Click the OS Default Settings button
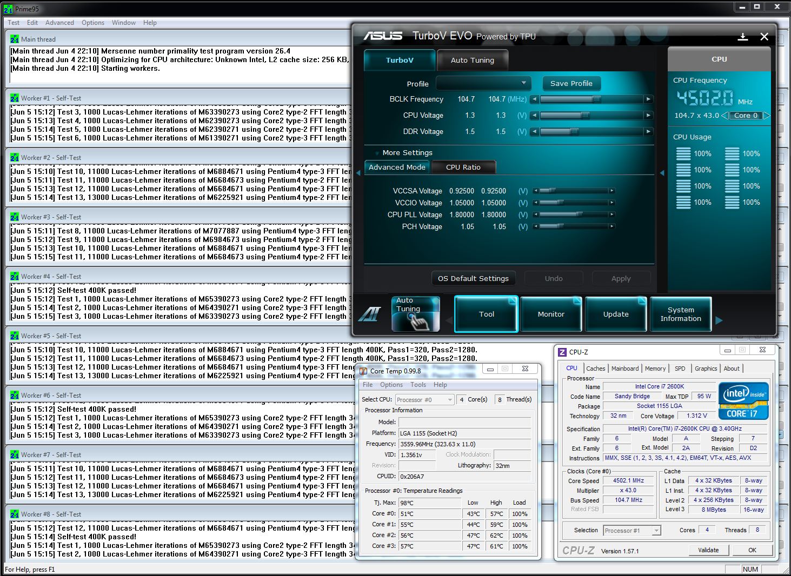This screenshot has width=791, height=576. tap(473, 278)
